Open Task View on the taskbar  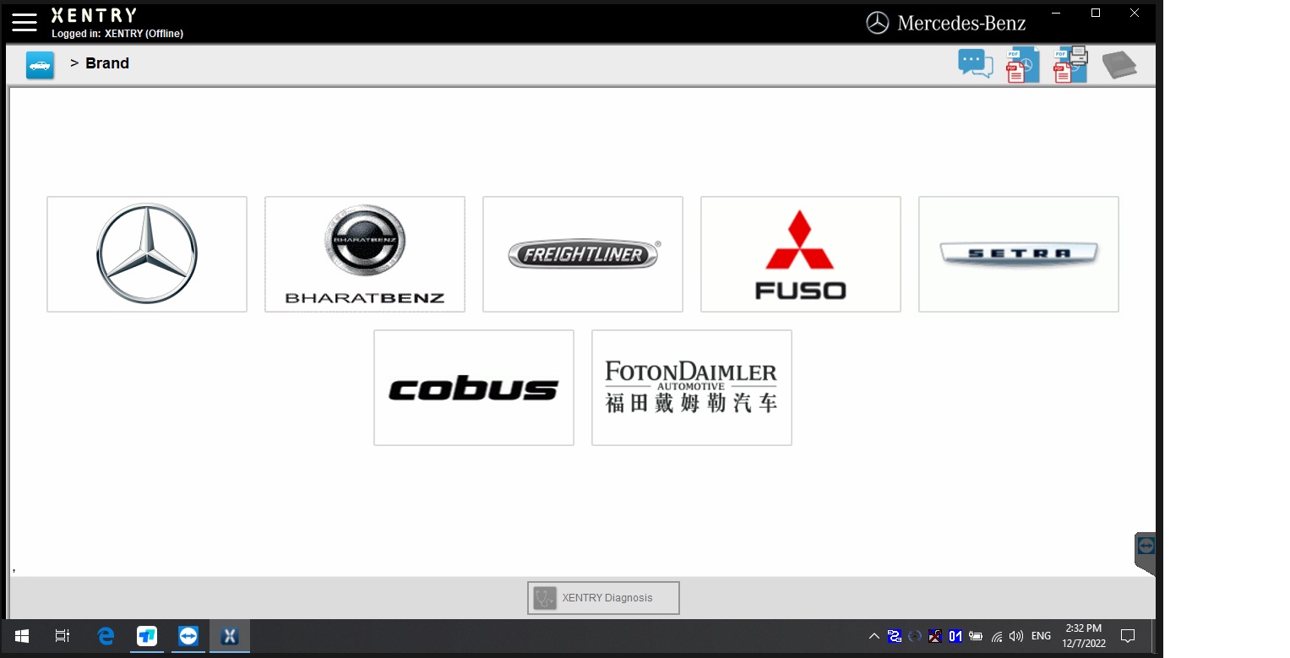(x=63, y=636)
